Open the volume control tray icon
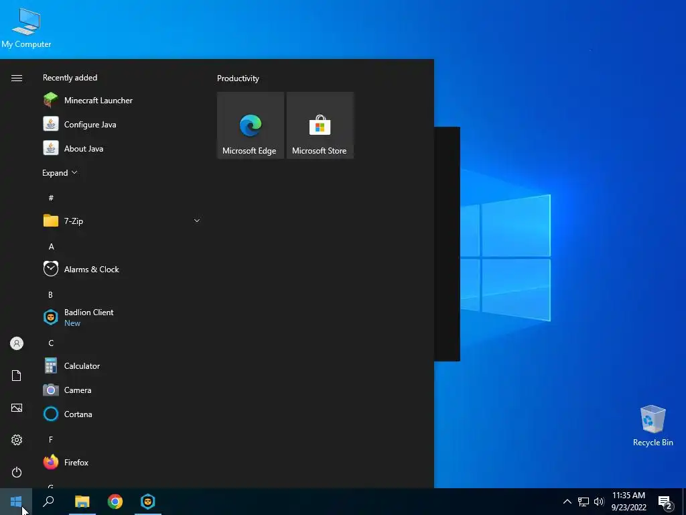686x515 pixels. pyautogui.click(x=598, y=502)
